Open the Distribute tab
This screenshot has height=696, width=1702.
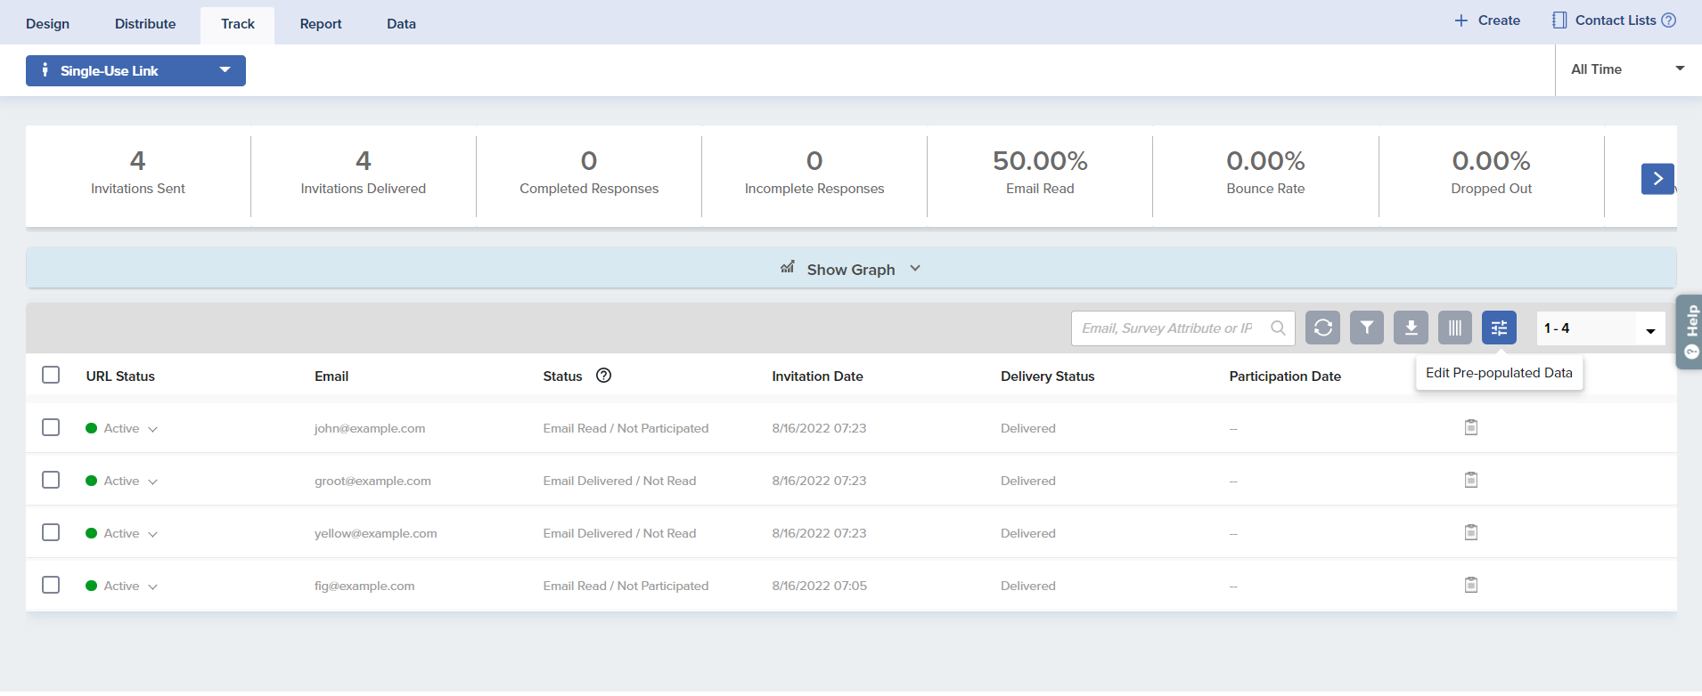[x=145, y=24]
